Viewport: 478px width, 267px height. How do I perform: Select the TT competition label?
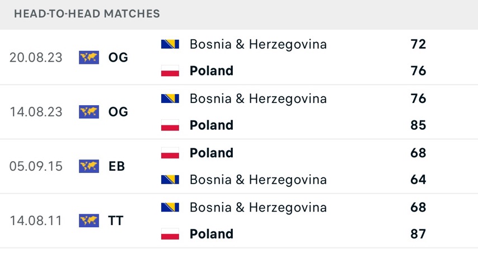click(115, 221)
